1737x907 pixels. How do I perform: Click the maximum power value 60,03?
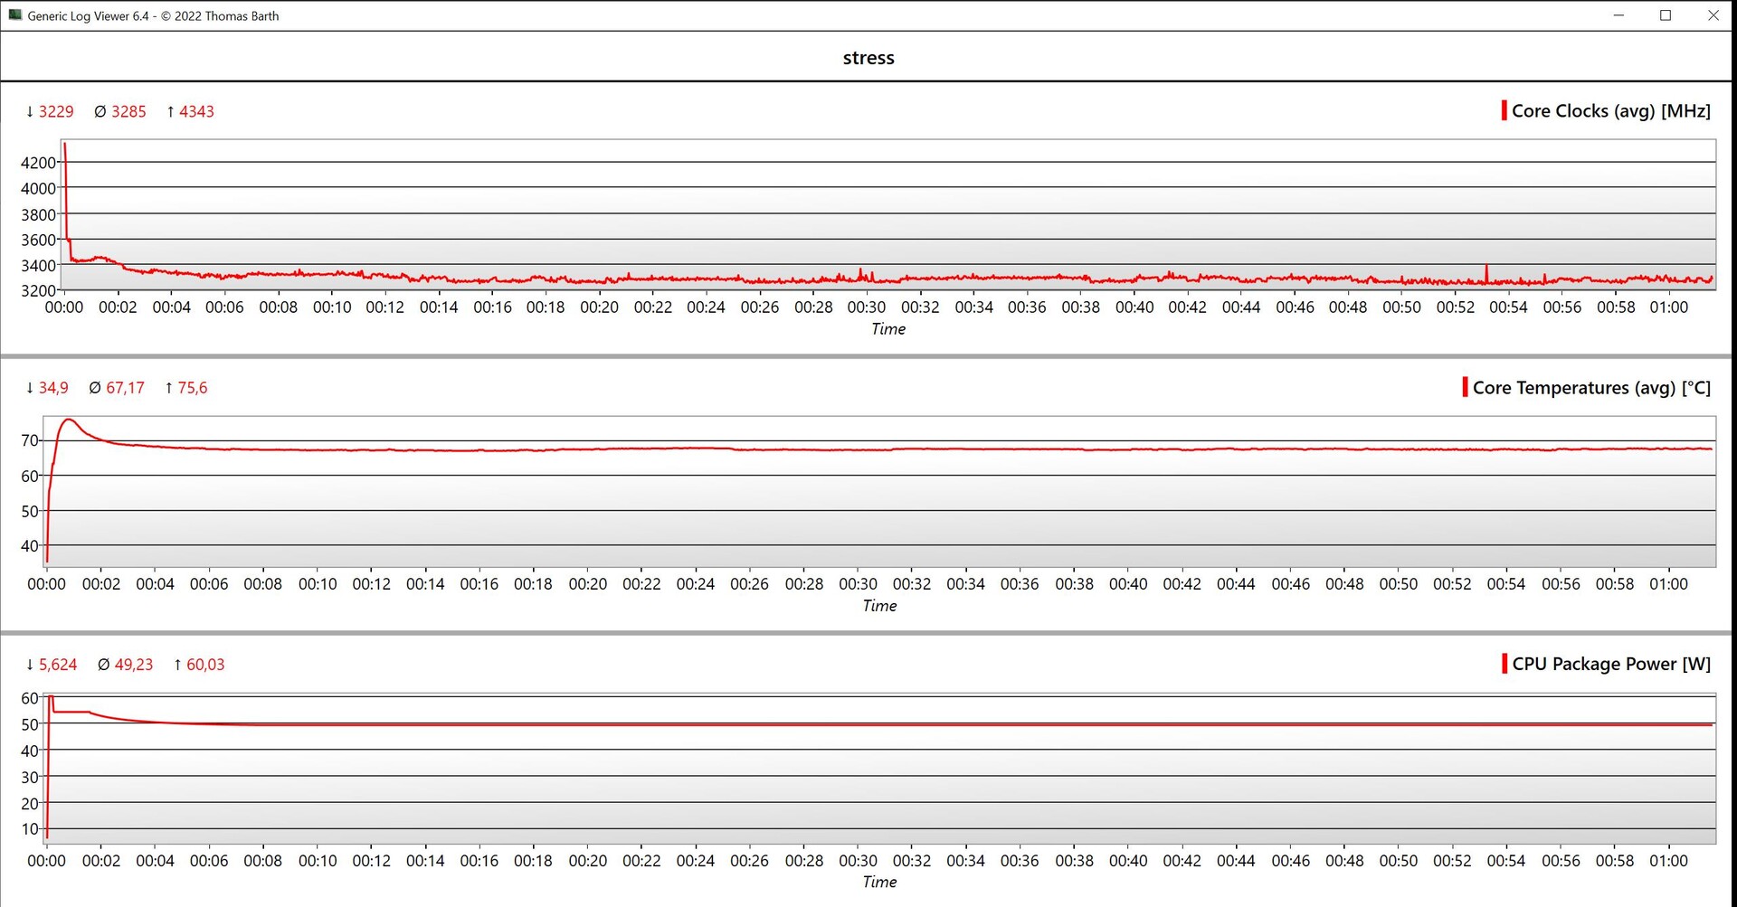(x=205, y=665)
